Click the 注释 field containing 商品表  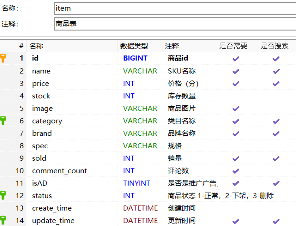pos(175,24)
